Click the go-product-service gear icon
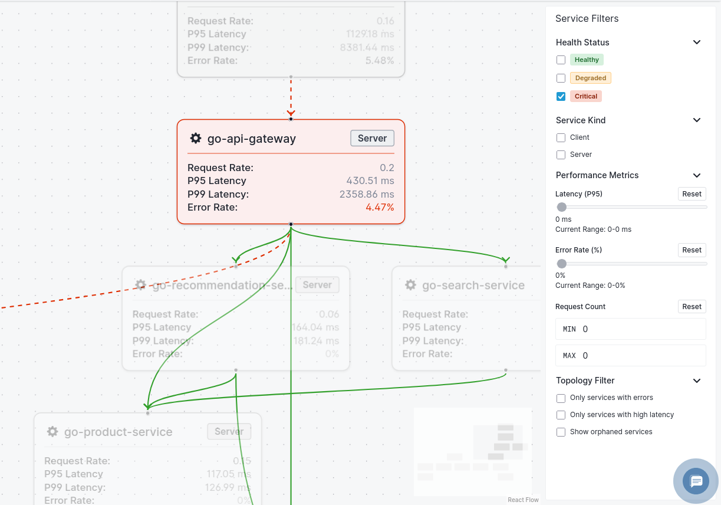Viewport: 721px width, 505px height. (x=52, y=432)
